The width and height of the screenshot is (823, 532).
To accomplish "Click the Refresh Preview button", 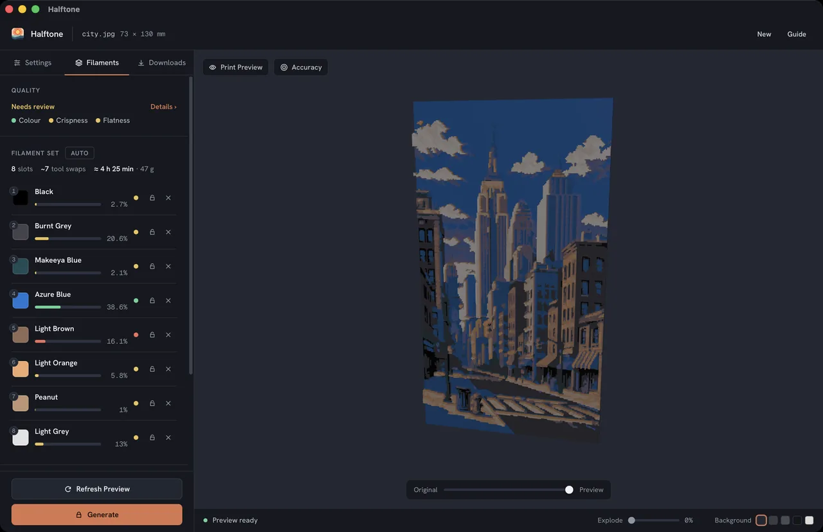I will point(96,489).
